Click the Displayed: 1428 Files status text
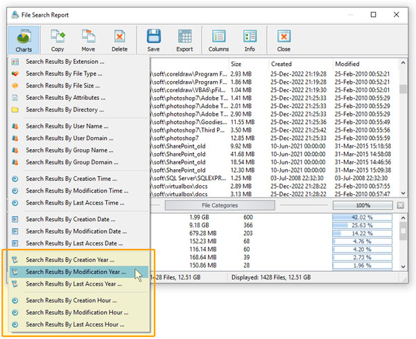 [x=271, y=277]
